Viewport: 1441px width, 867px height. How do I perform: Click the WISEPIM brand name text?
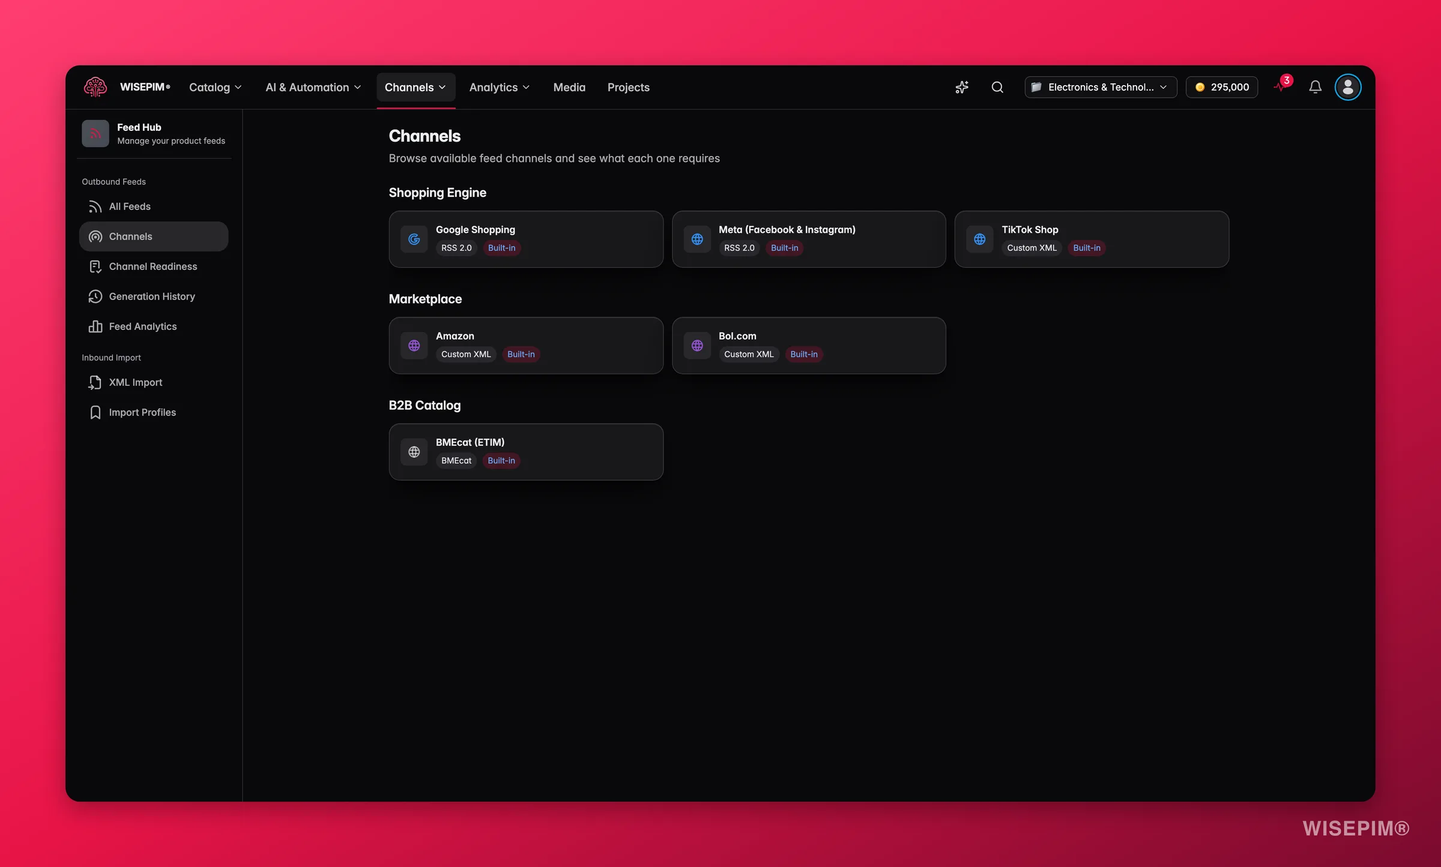coord(145,87)
